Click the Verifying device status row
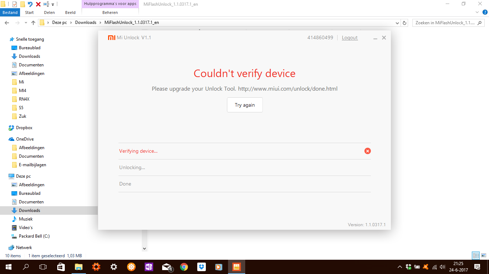 pos(245,151)
